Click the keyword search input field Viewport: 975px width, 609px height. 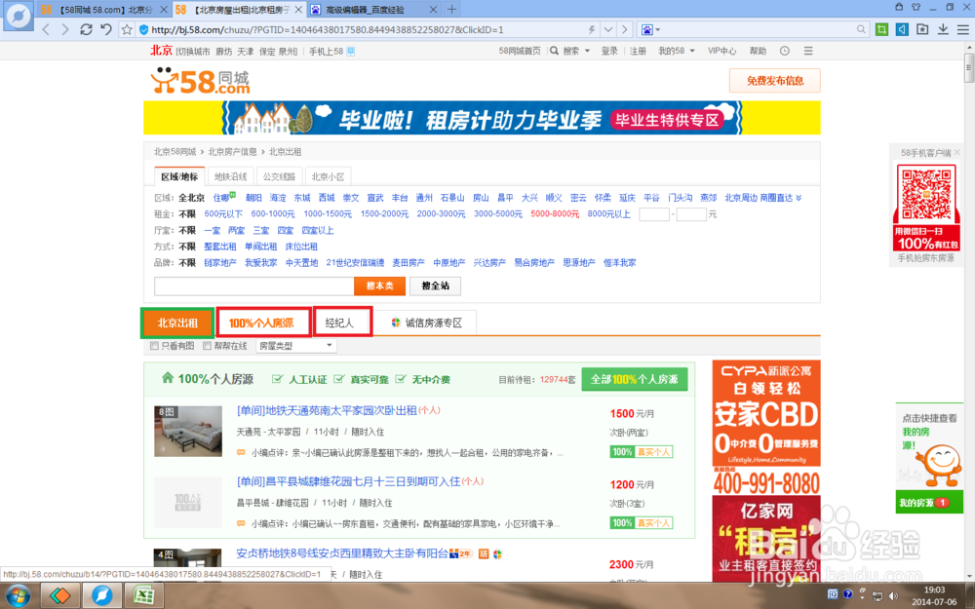click(x=254, y=285)
